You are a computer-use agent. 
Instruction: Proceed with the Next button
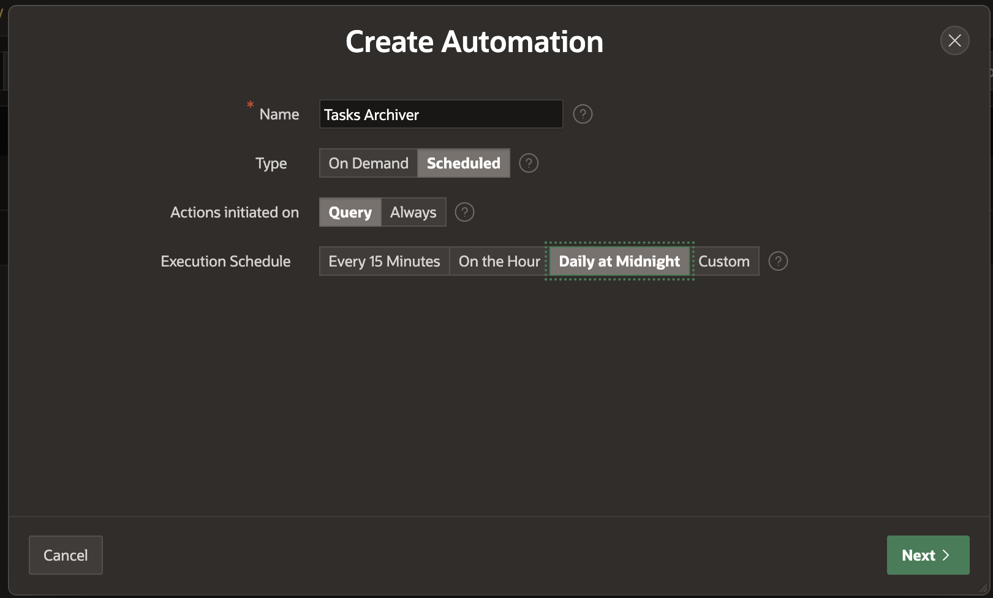point(927,555)
